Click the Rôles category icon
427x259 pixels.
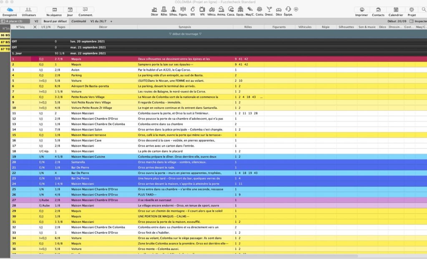pyautogui.click(x=164, y=9)
